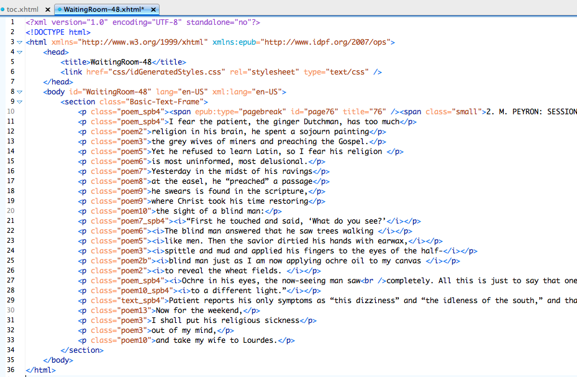Click the pagebreak epub:type value
Image resolution: width=577 pixels, height=377 pixels.
(262, 112)
